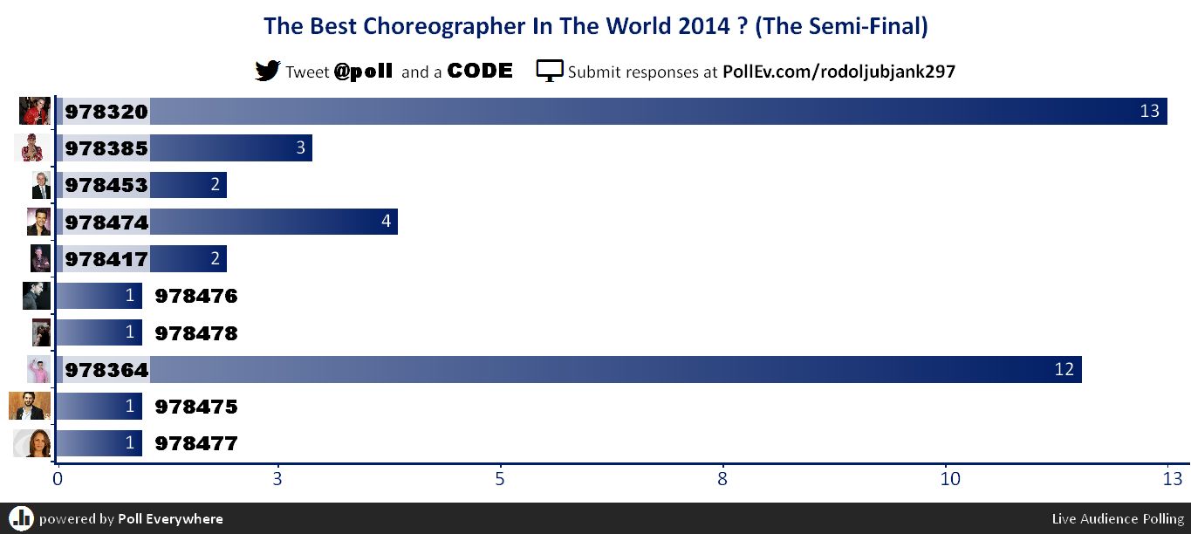Image resolution: width=1191 pixels, height=534 pixels.
Task: Click the code label 978476
Action: coord(196,297)
